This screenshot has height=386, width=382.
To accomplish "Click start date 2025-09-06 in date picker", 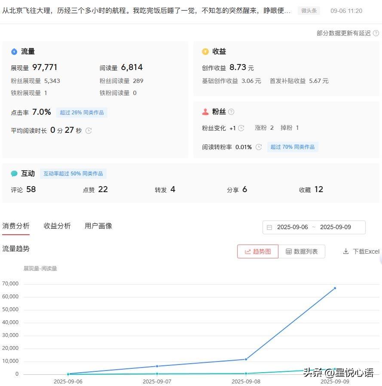I will coord(292,227).
